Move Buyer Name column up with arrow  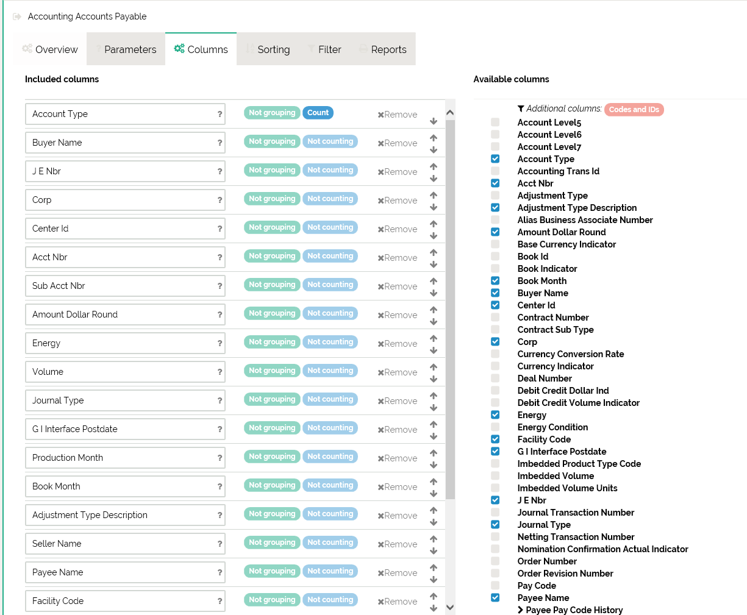(x=434, y=138)
